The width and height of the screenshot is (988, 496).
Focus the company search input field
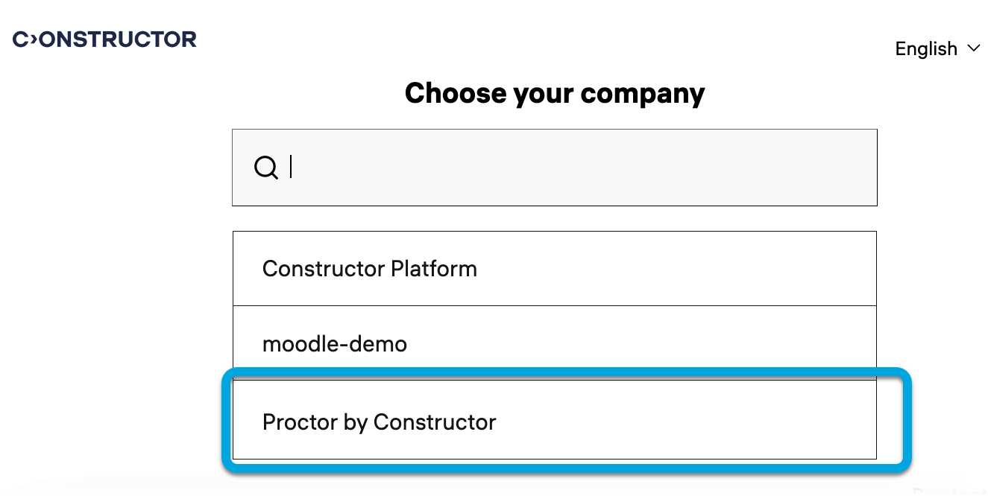click(x=567, y=168)
